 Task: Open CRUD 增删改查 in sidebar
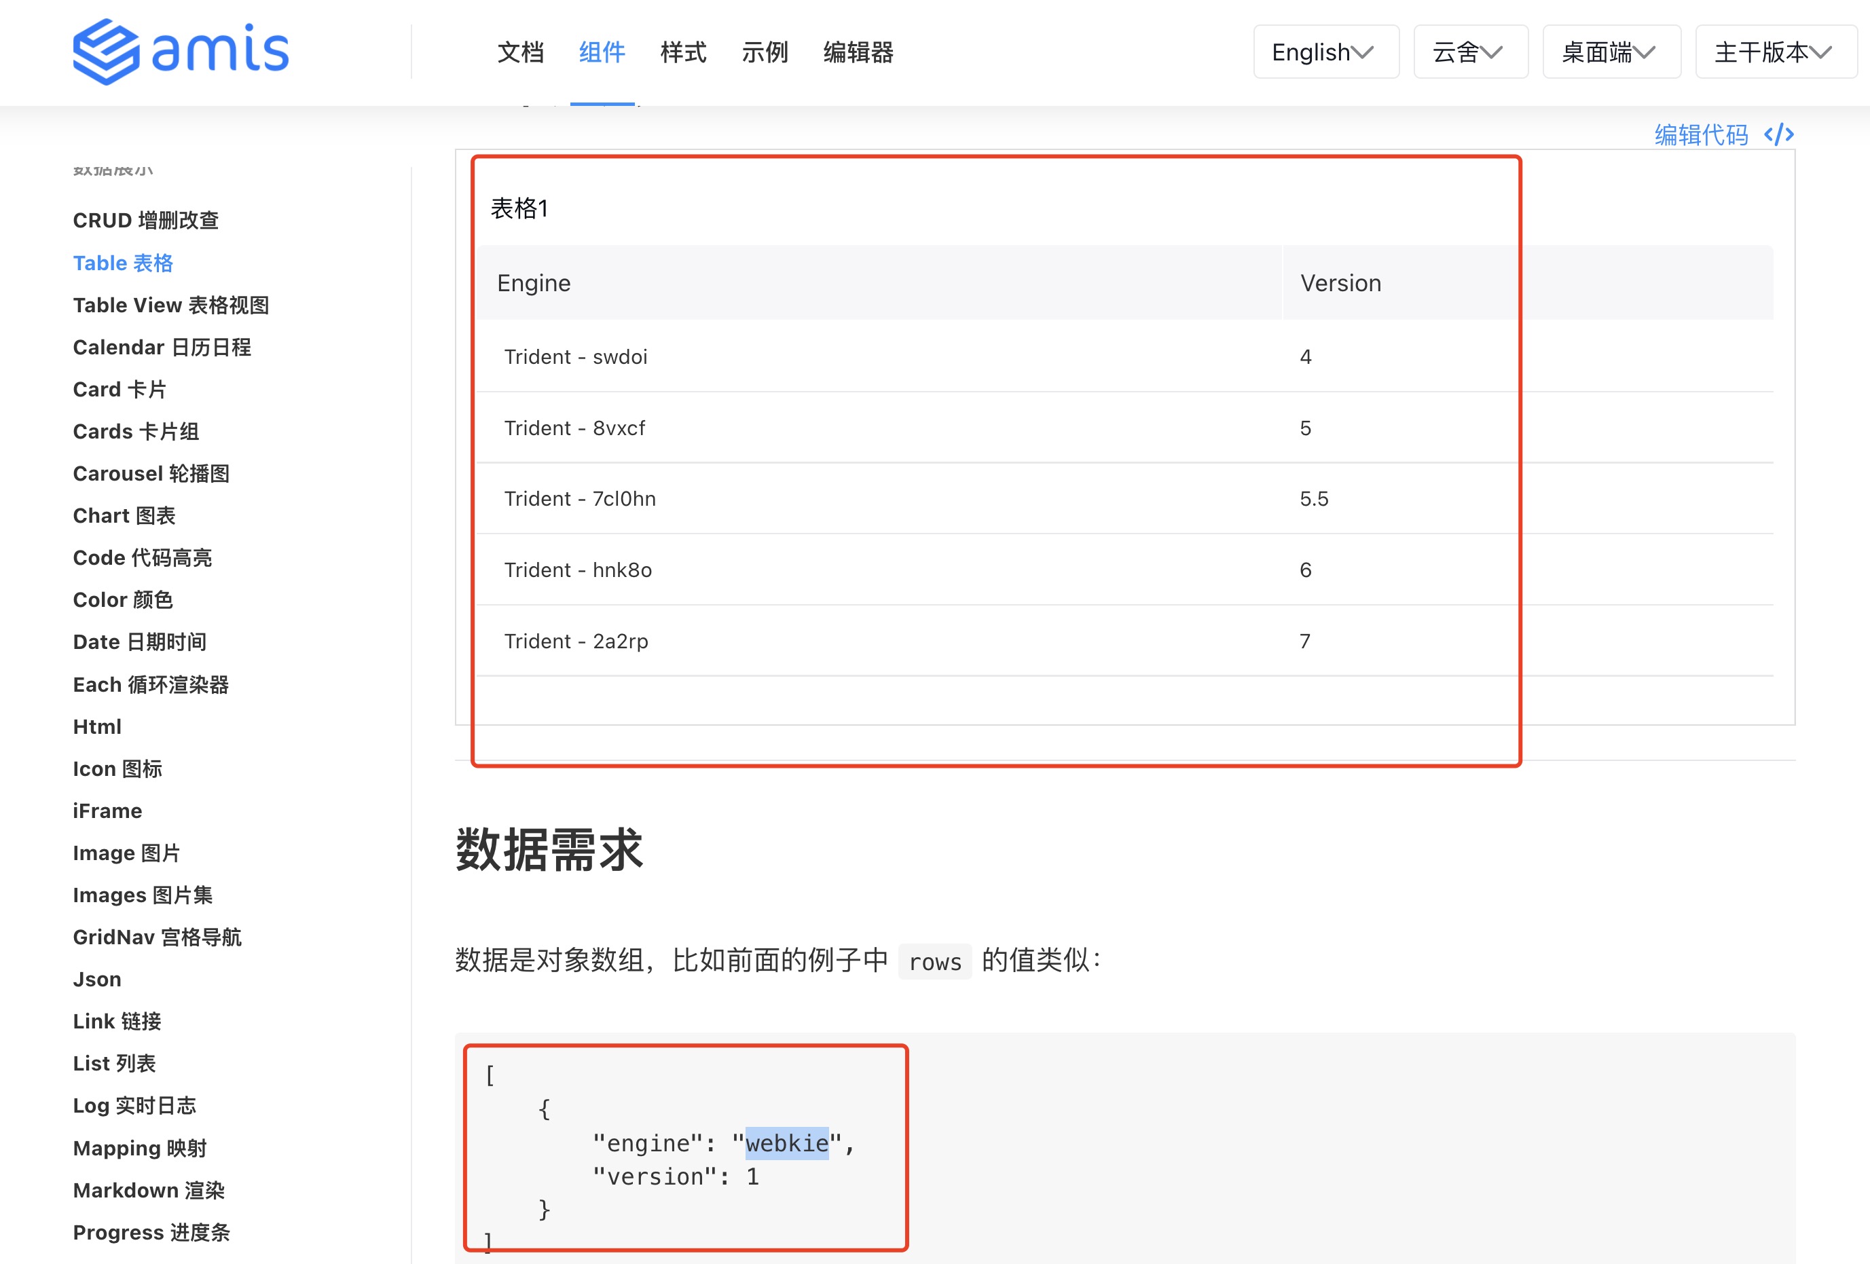click(145, 221)
